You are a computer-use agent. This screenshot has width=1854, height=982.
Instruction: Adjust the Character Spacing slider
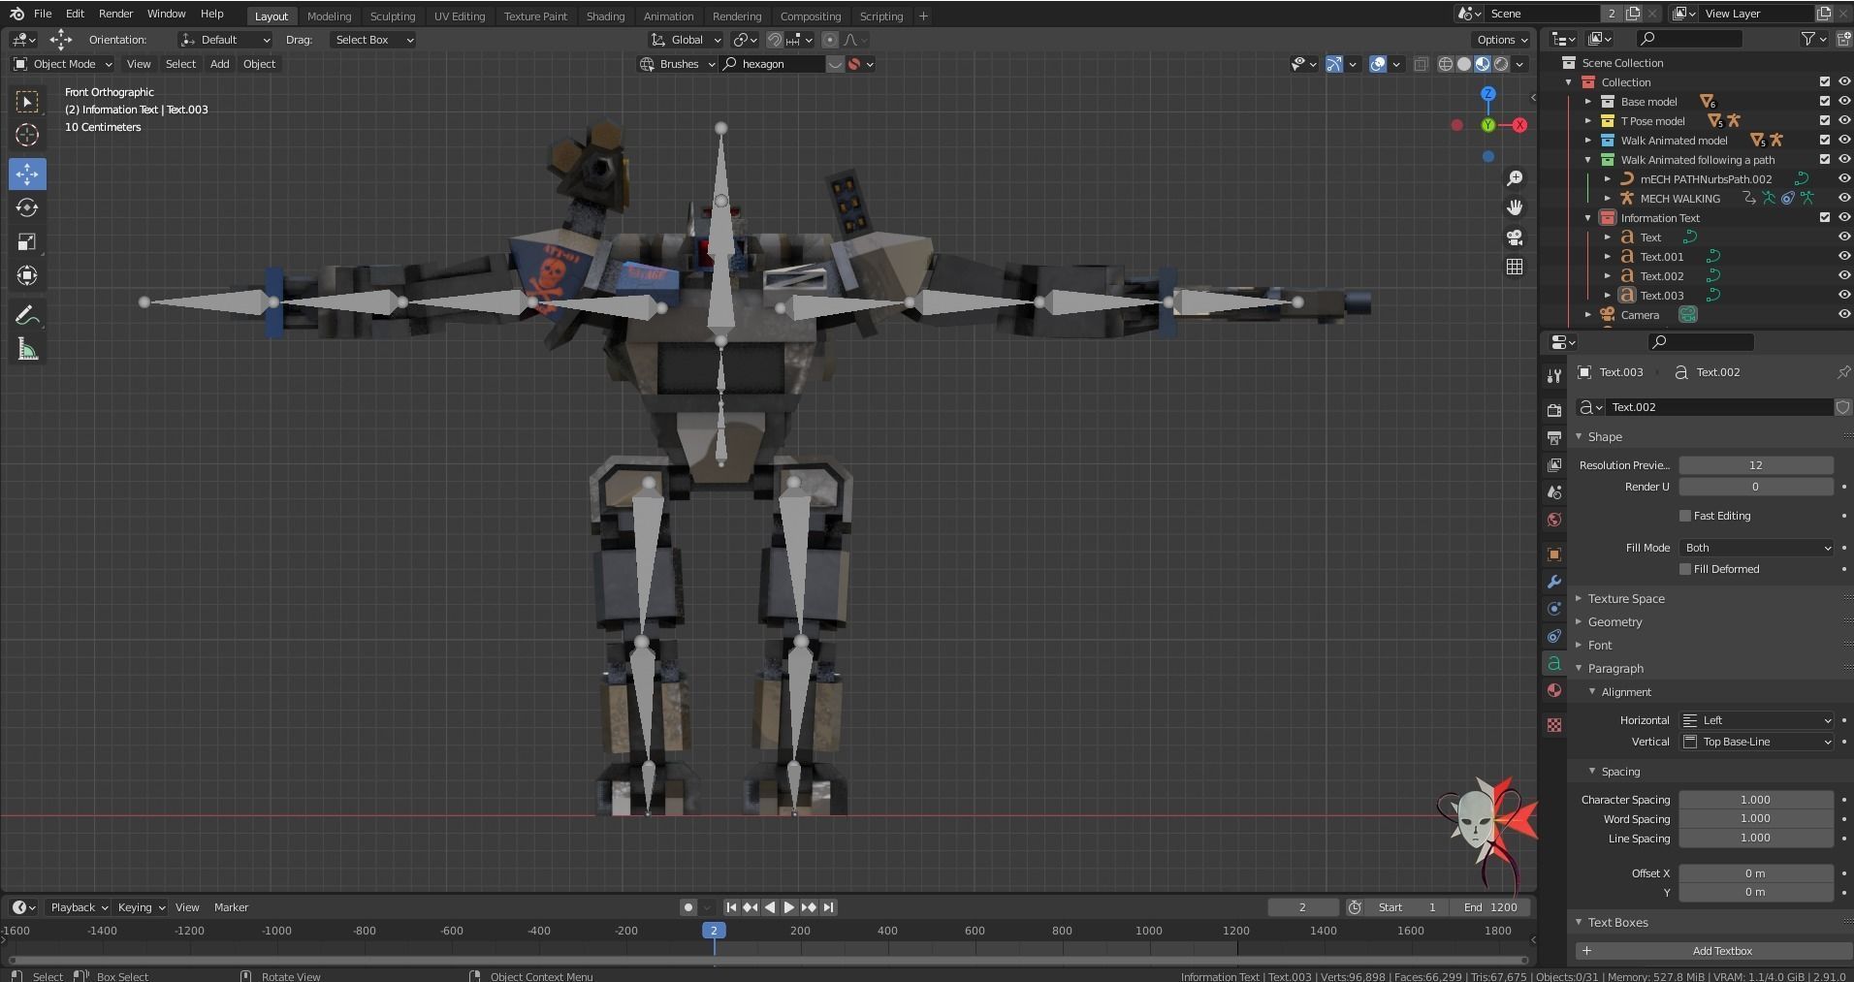[1755, 799]
